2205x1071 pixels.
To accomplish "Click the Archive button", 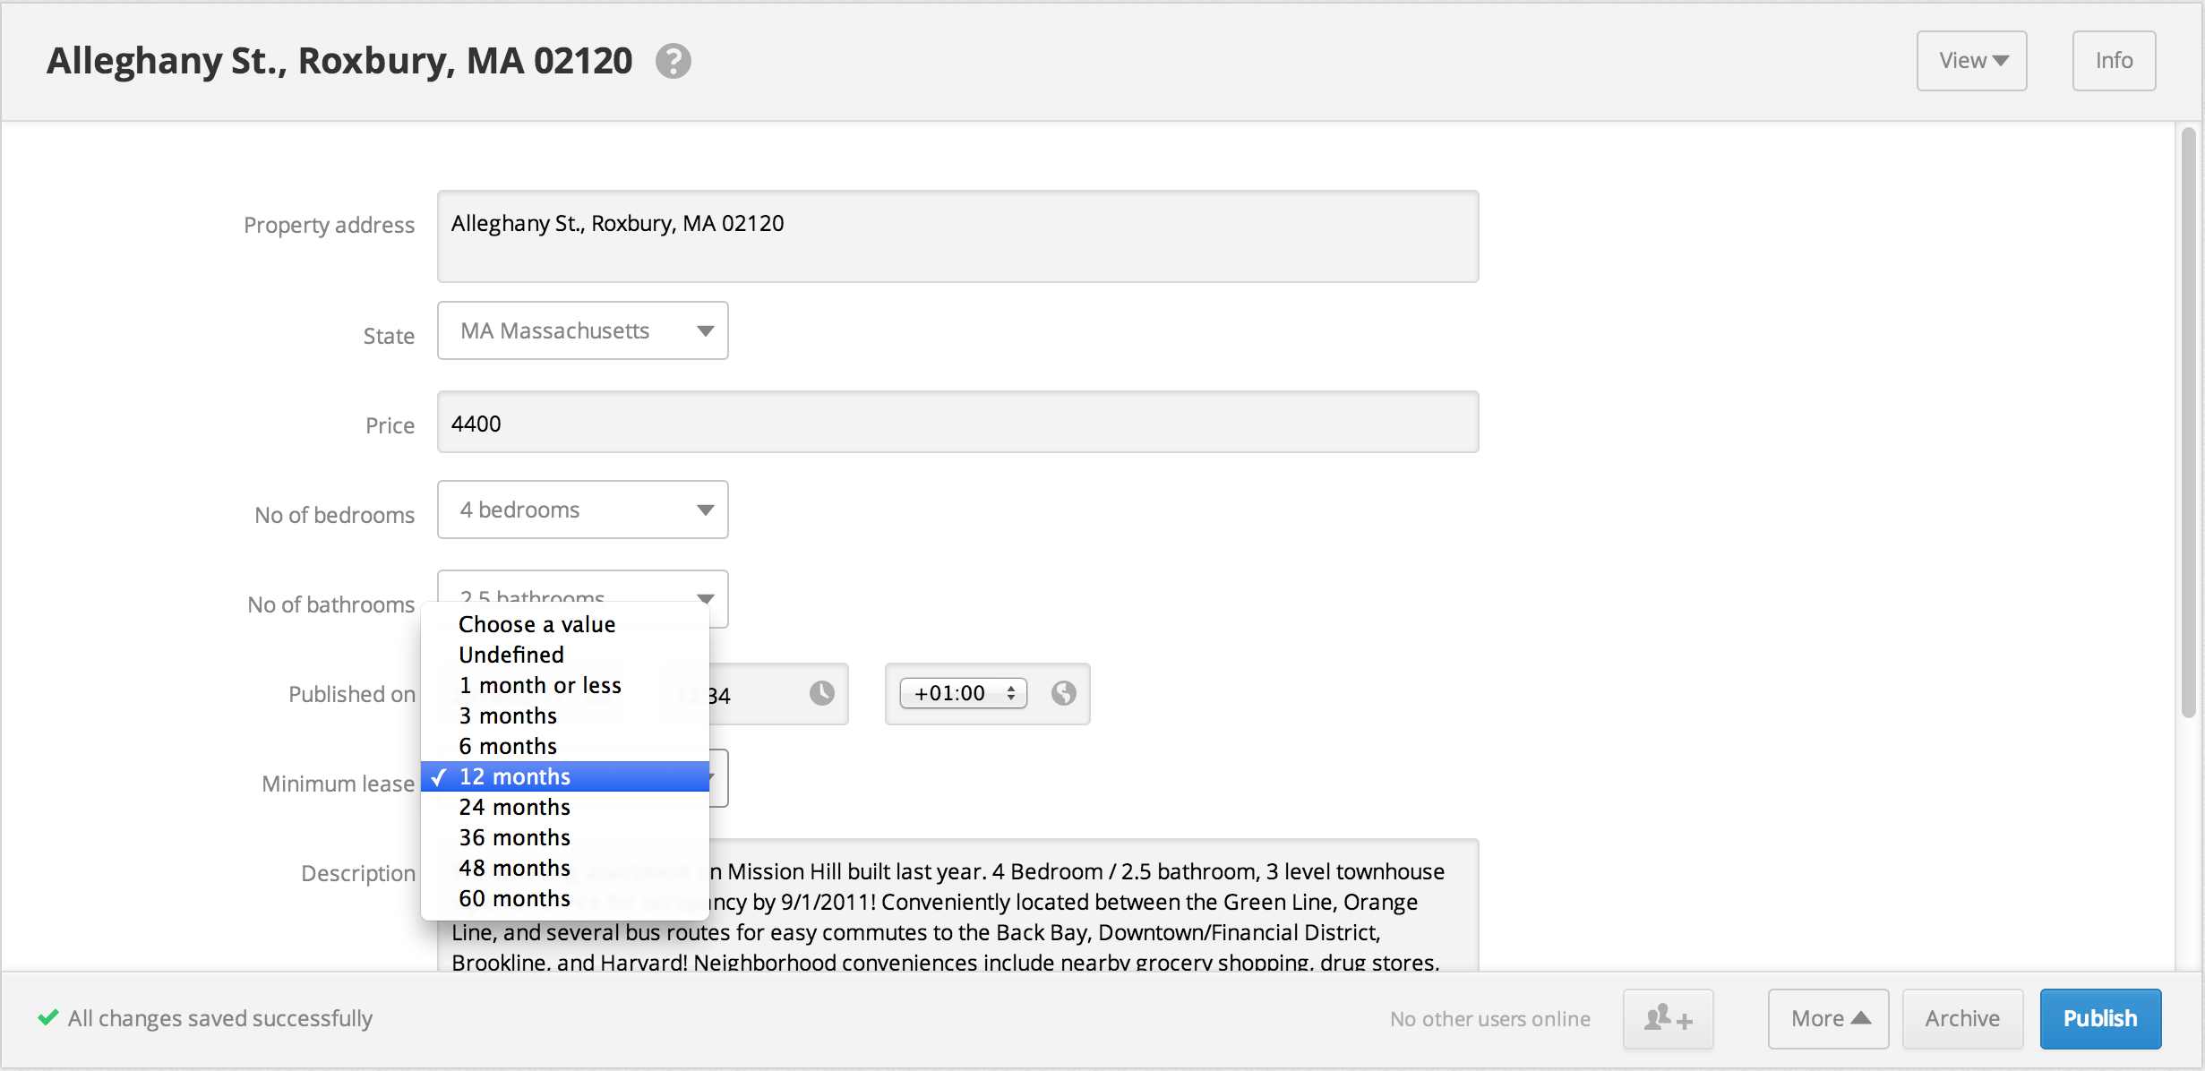I will click(1961, 1018).
